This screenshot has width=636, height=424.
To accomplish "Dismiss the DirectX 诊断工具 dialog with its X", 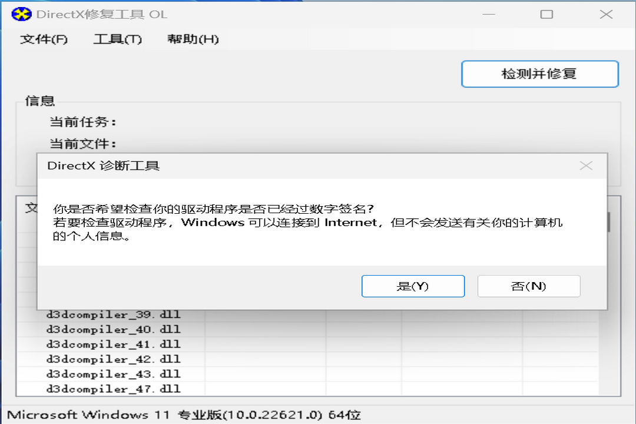I will coord(586,165).
